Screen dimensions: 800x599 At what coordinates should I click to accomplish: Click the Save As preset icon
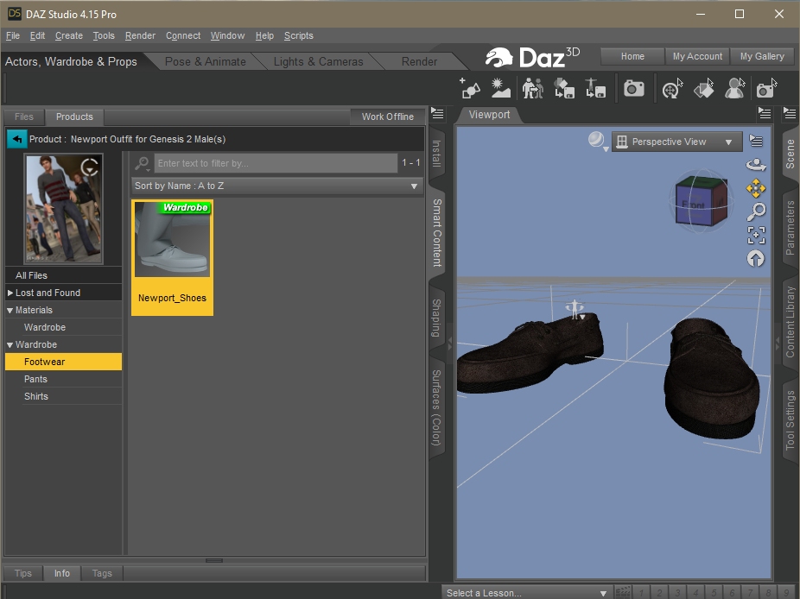[595, 88]
